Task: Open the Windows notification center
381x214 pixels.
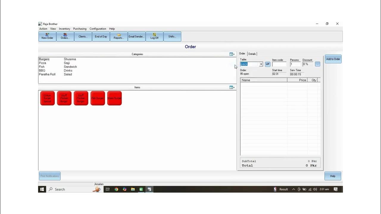Action: click(x=336, y=189)
